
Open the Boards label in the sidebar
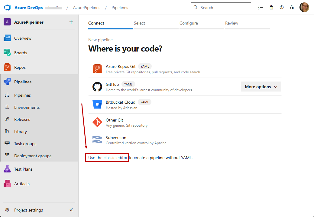21,53
